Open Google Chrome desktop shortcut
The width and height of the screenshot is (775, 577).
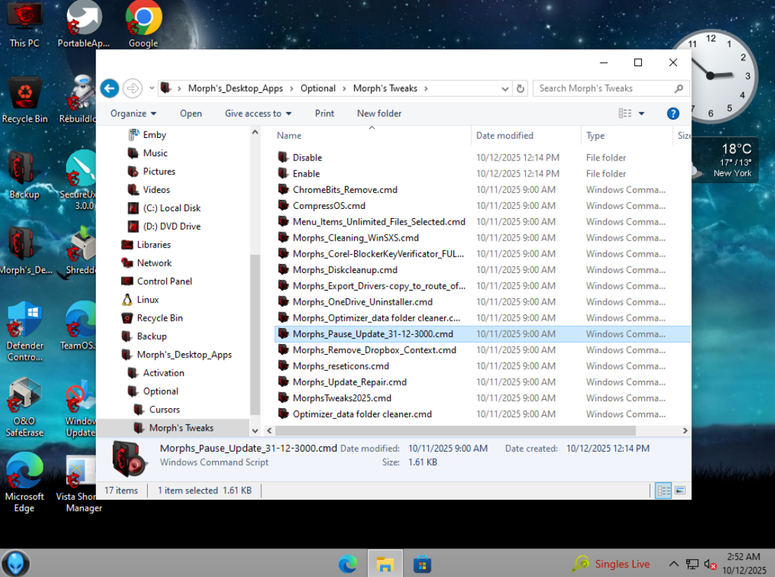click(144, 25)
